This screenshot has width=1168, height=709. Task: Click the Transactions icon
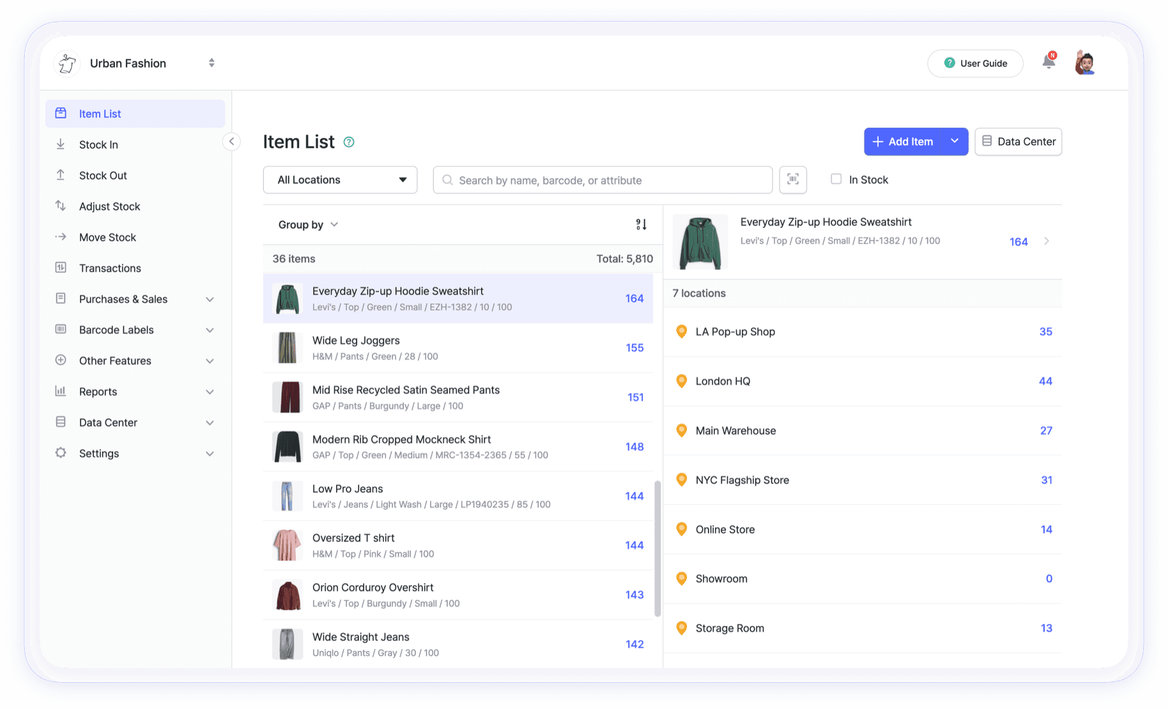point(61,268)
